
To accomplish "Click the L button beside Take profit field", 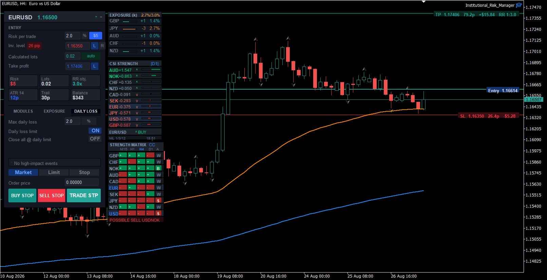I will [95, 66].
